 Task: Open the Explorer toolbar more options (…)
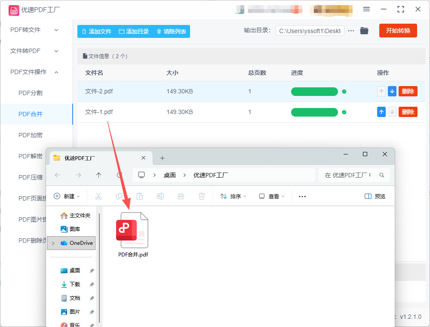(302, 197)
